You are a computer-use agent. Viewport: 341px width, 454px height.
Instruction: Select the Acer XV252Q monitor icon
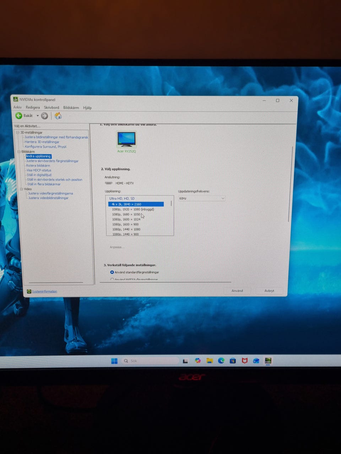pyautogui.click(x=126, y=139)
